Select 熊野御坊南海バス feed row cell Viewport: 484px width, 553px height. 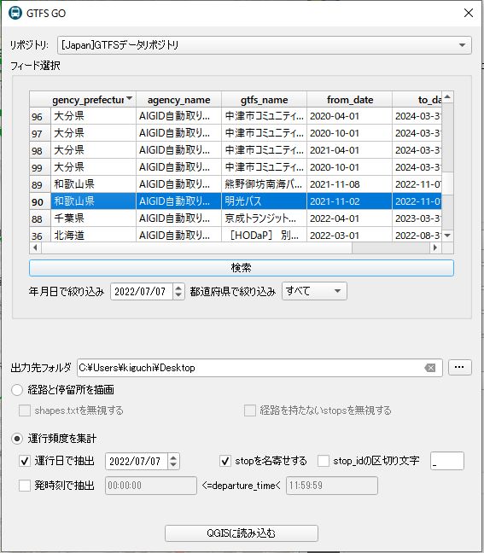coord(265,184)
